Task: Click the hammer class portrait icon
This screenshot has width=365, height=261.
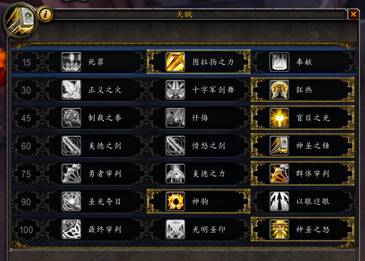Action: click(x=20, y=20)
